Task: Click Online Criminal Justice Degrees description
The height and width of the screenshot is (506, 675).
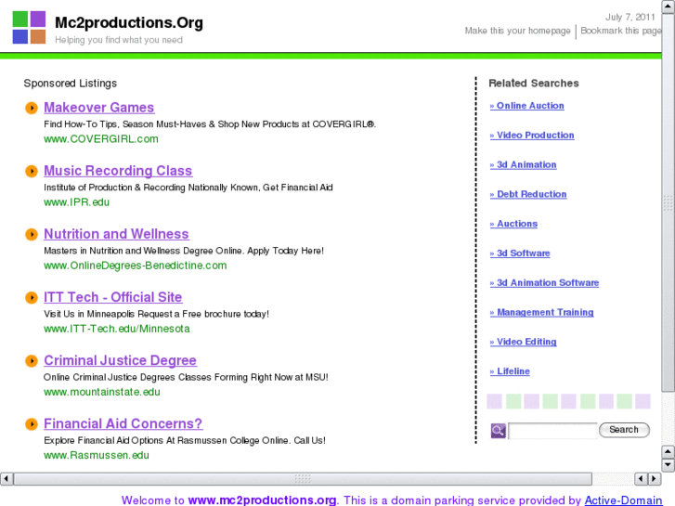Action: tap(186, 378)
